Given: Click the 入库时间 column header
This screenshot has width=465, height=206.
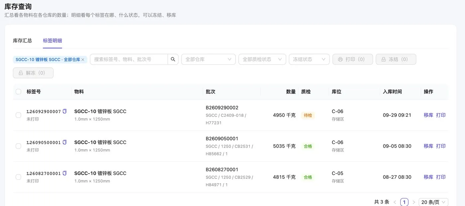Looking at the screenshot, I should tap(392, 92).
